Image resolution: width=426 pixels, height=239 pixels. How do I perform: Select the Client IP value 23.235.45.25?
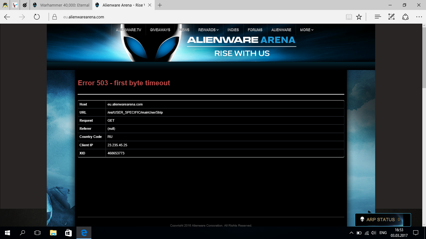tap(117, 145)
